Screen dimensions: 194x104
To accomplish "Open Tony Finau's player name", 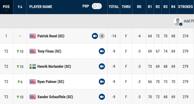I will point(49,51).
